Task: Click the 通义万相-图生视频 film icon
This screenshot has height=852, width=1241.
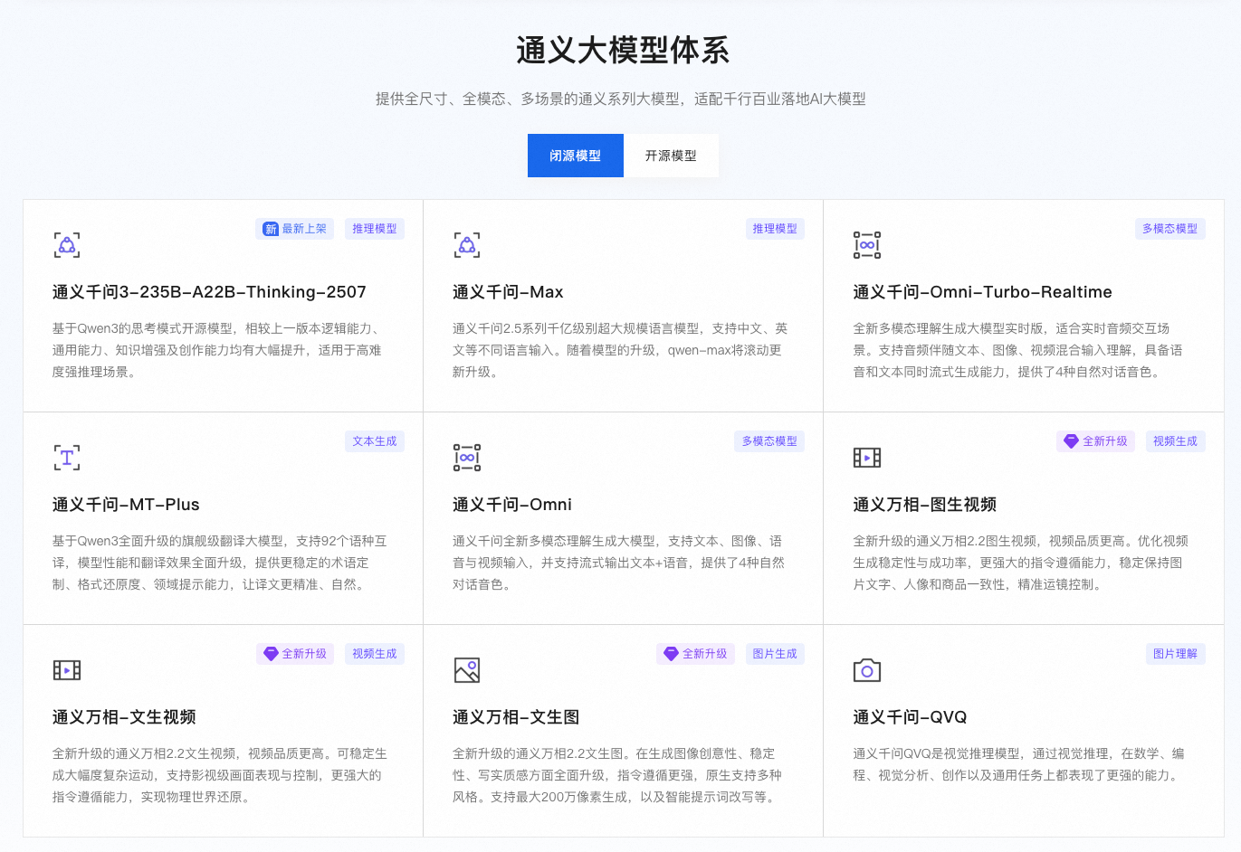Action: (867, 458)
